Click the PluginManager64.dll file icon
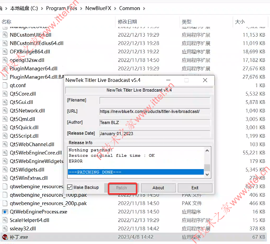The width and height of the screenshot is (270, 244). (x=5, y=68)
